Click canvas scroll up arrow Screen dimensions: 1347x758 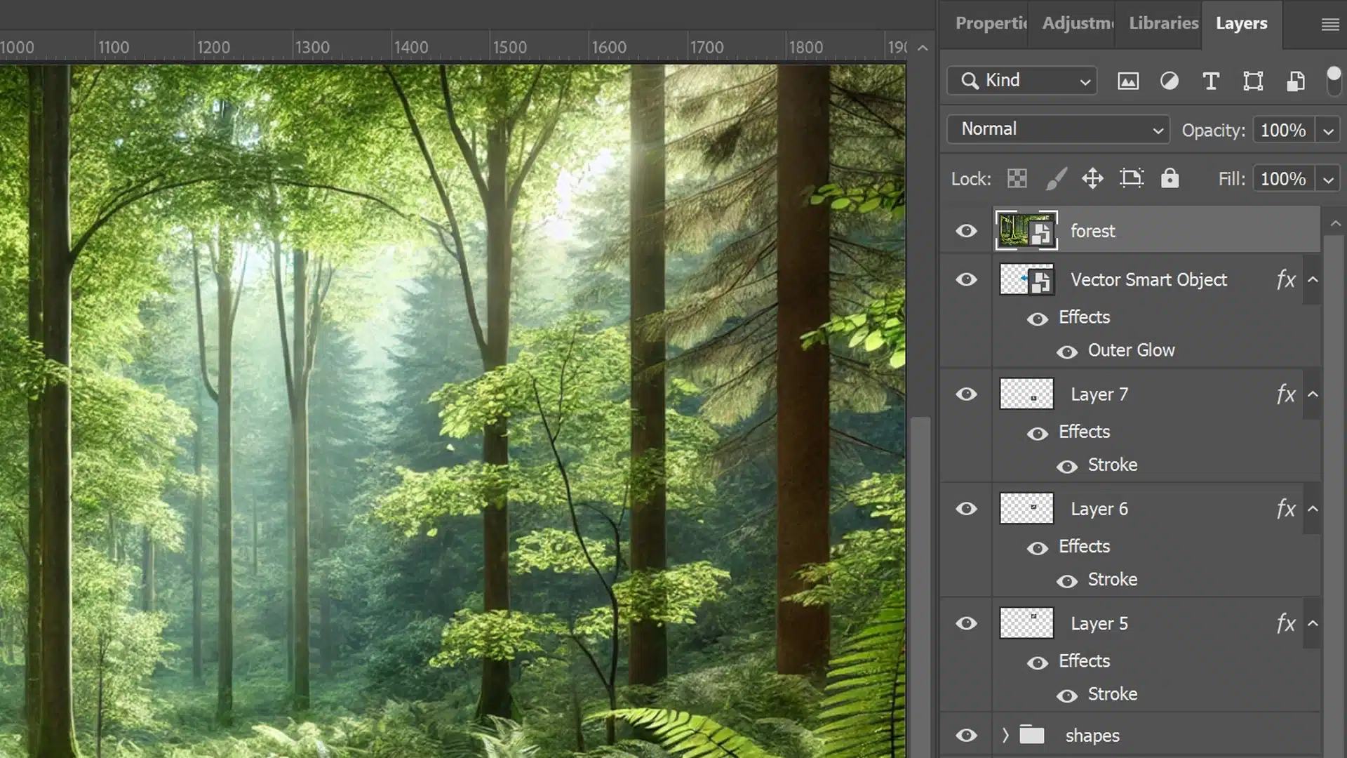pos(923,48)
